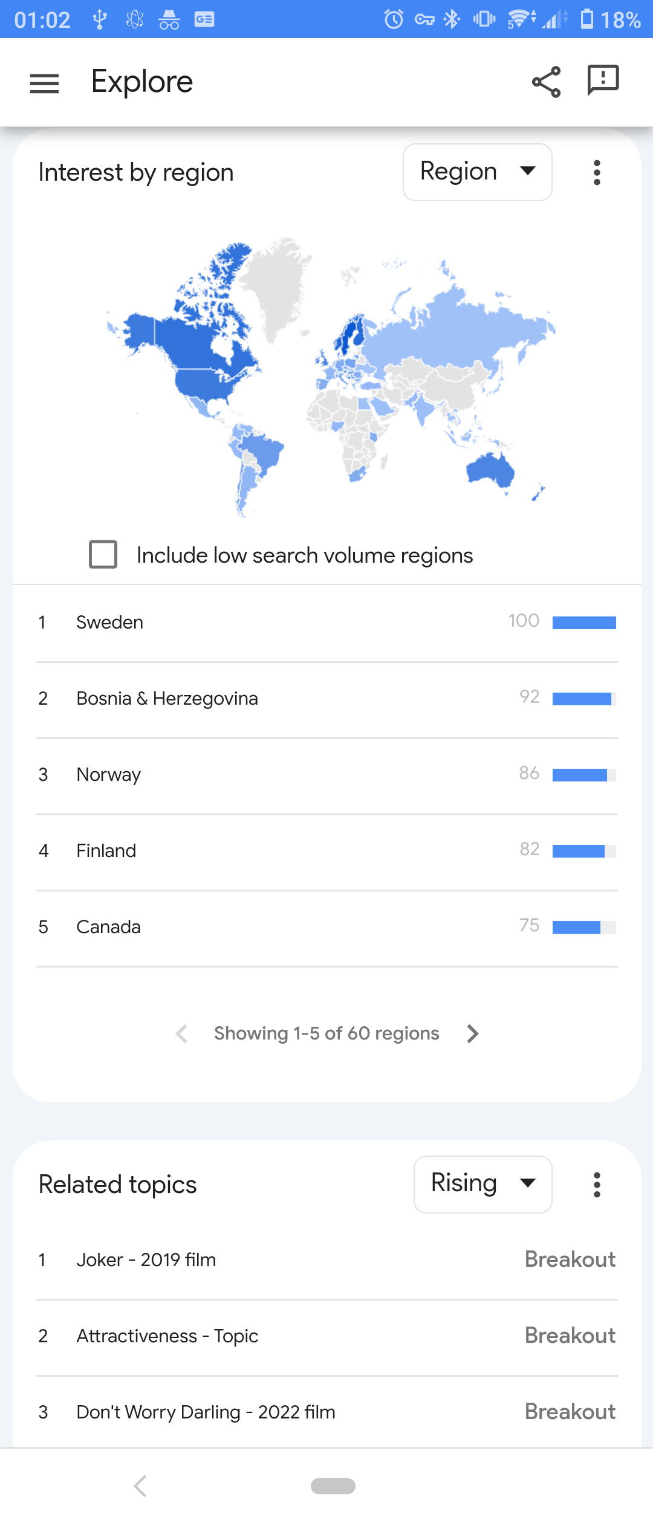The image size is (653, 1523).
Task: Go to previous page of regions
Action: coord(181,1033)
